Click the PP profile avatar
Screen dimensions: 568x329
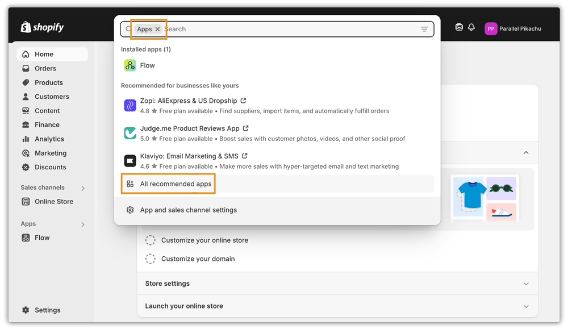pyautogui.click(x=491, y=28)
